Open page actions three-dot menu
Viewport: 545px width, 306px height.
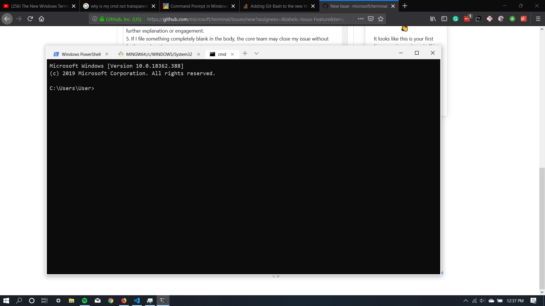click(360, 19)
